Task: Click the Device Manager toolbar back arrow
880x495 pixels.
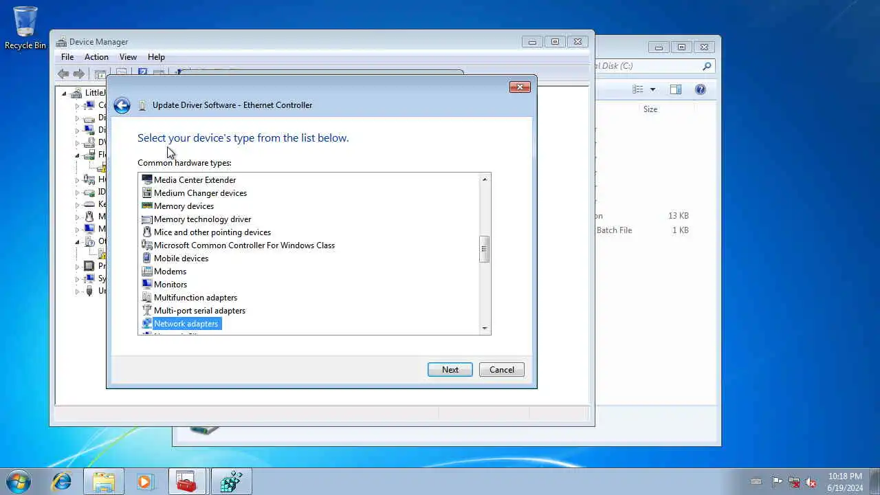Action: pos(63,74)
